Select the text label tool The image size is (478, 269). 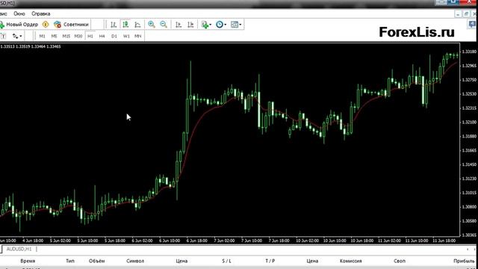3,36
